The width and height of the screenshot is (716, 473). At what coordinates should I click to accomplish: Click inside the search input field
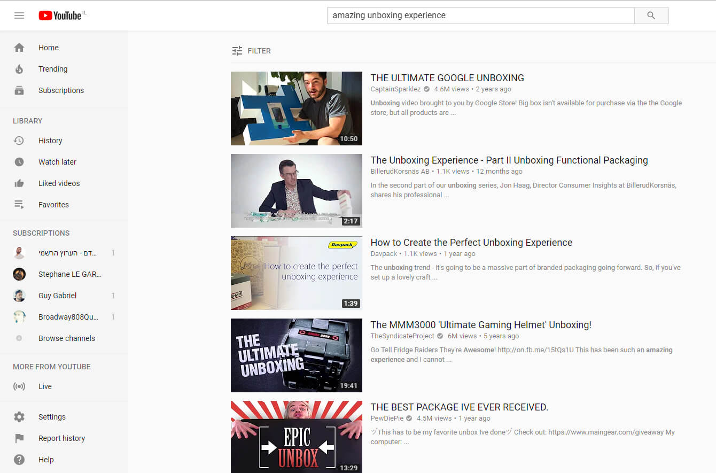pos(480,15)
